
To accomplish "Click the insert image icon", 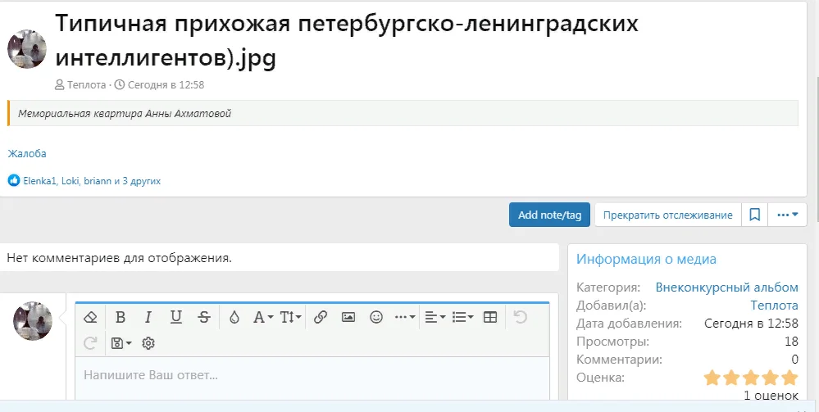I will point(348,317).
